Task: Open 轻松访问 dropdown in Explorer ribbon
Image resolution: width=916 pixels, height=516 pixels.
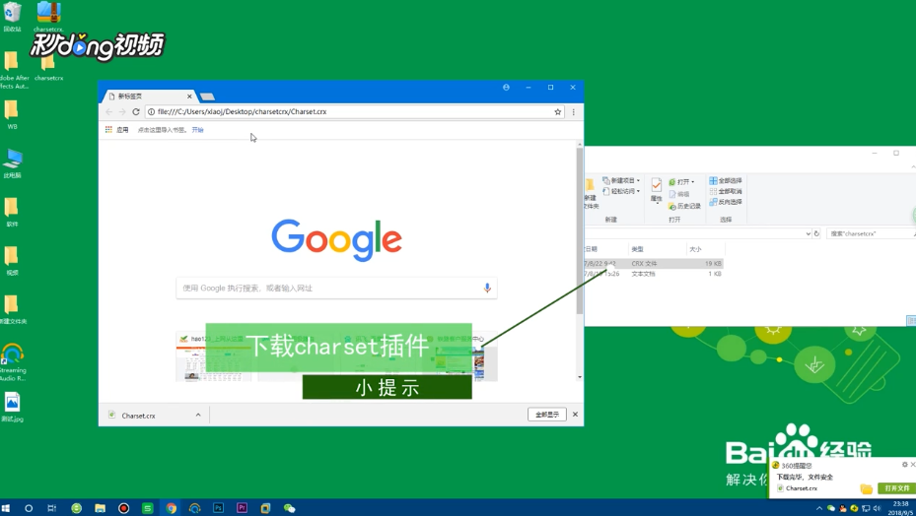Action: click(x=621, y=191)
